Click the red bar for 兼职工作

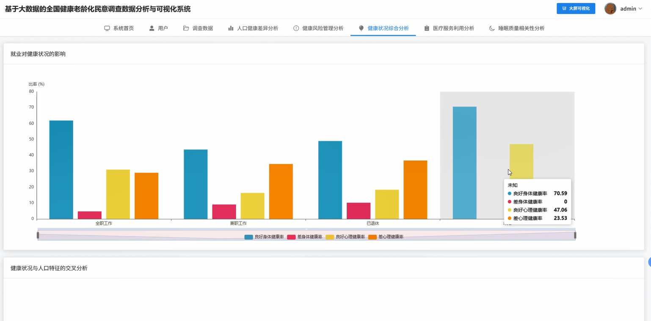click(224, 212)
